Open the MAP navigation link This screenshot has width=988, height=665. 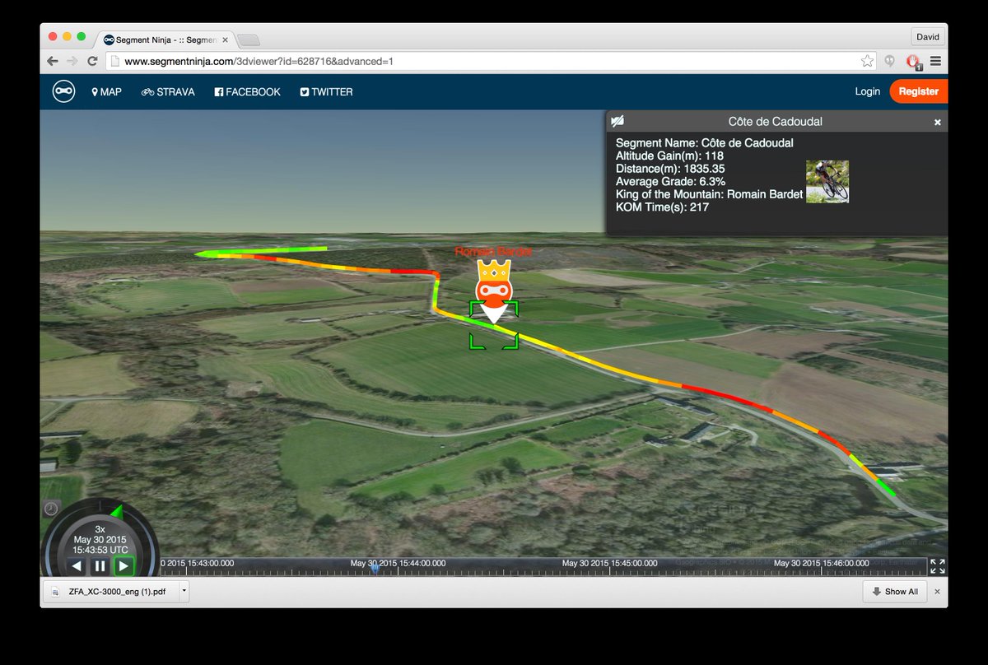[106, 92]
